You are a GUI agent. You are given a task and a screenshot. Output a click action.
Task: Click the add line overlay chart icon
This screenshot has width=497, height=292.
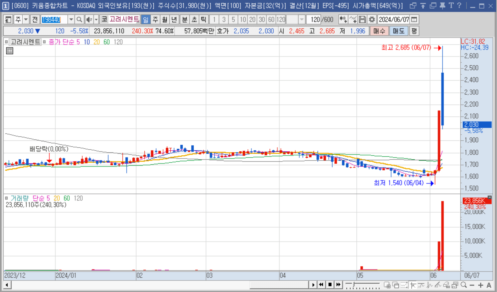pyautogui.click(x=353, y=20)
